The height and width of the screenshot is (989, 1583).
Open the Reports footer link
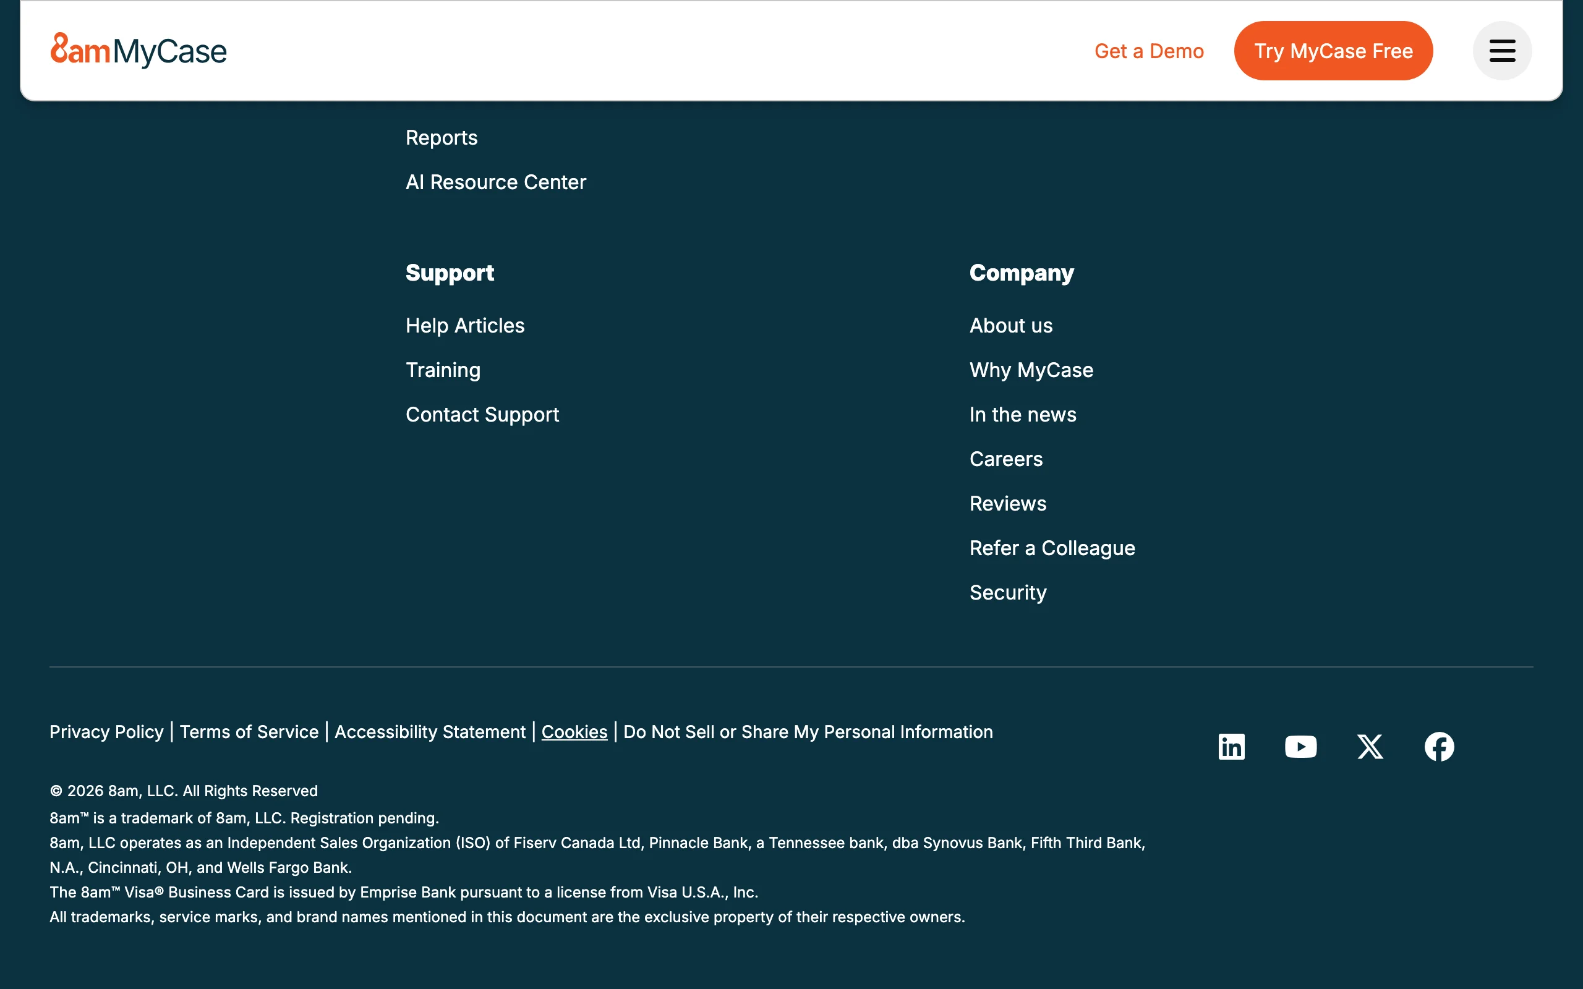coord(442,137)
